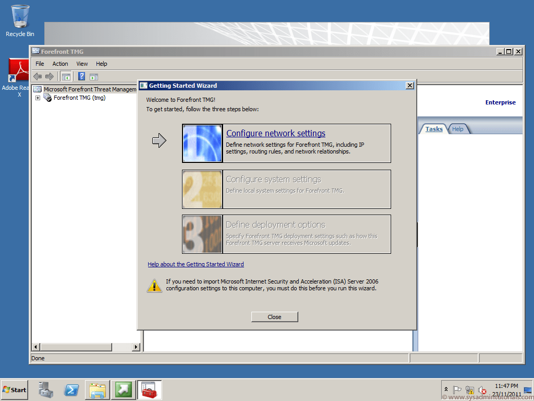Open Server Manager from the taskbar
Image resolution: width=534 pixels, height=401 pixels.
coord(46,390)
